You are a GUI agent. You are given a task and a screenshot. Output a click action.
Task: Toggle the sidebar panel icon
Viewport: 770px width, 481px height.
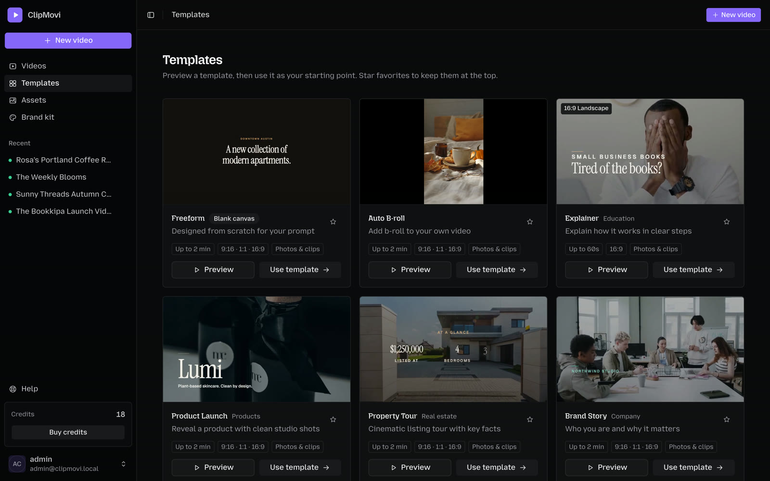[x=151, y=15]
